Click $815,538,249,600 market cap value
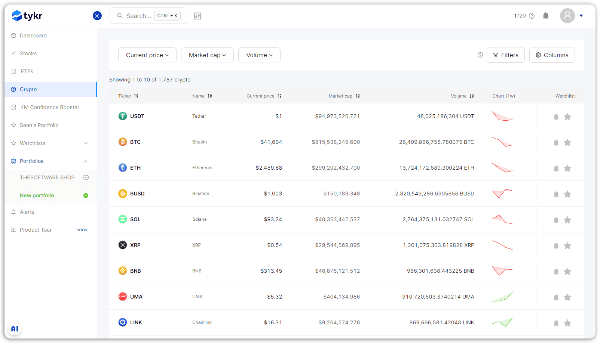This screenshot has height=343, width=600. 336,142
